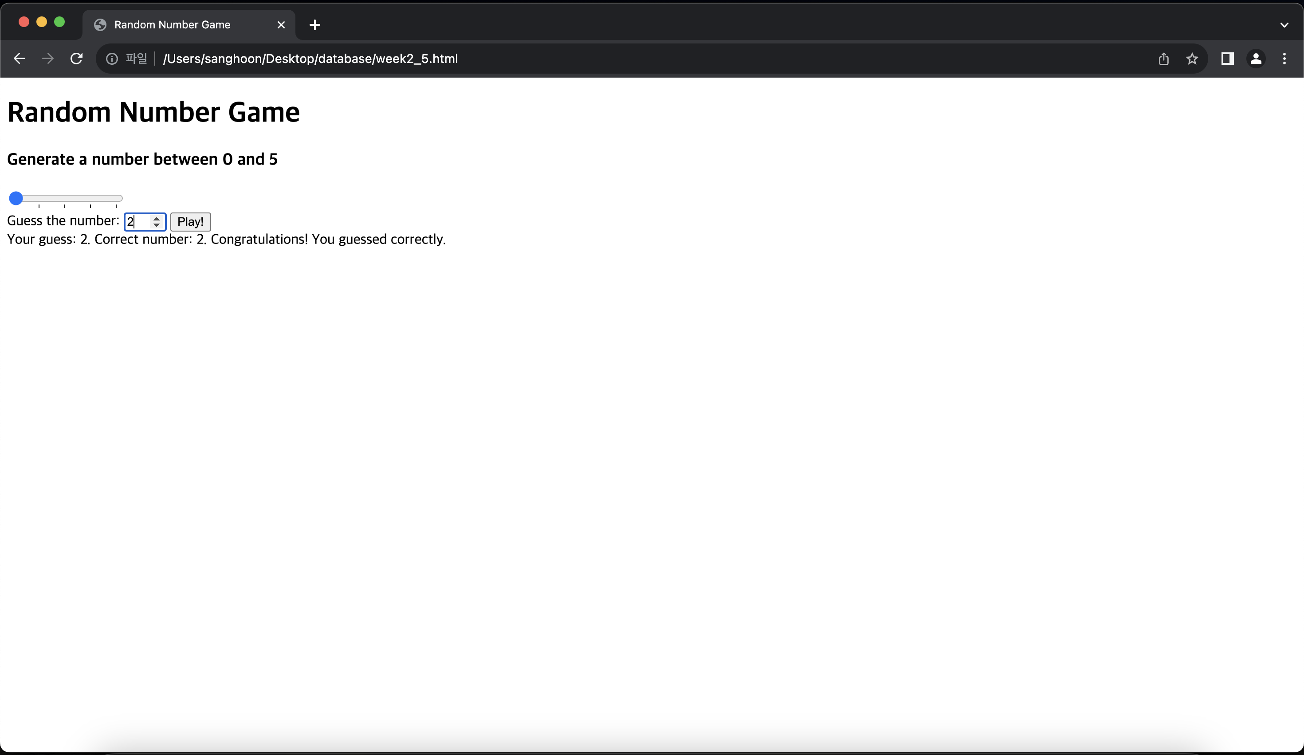Open Chrome three-dot menu
1304x755 pixels.
click(1284, 59)
